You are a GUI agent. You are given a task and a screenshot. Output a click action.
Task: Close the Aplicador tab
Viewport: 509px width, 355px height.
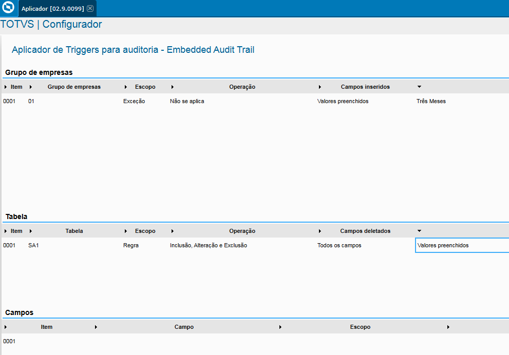(x=90, y=8)
